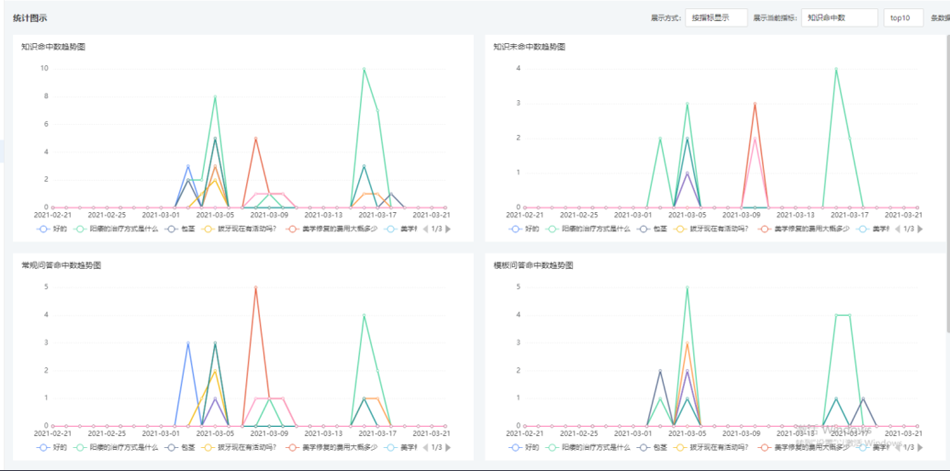
Task: Toggle 美学修复的费用大概多少 in 知识命中数趋势图 legend
Action: 332,230
